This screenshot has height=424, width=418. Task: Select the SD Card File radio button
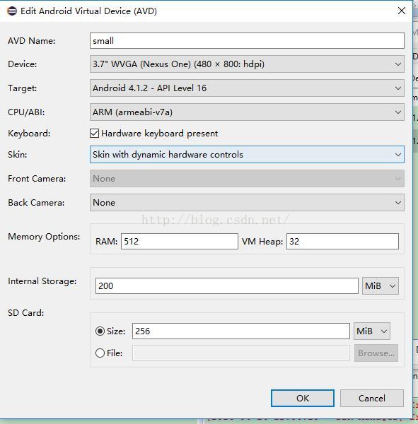click(x=100, y=353)
